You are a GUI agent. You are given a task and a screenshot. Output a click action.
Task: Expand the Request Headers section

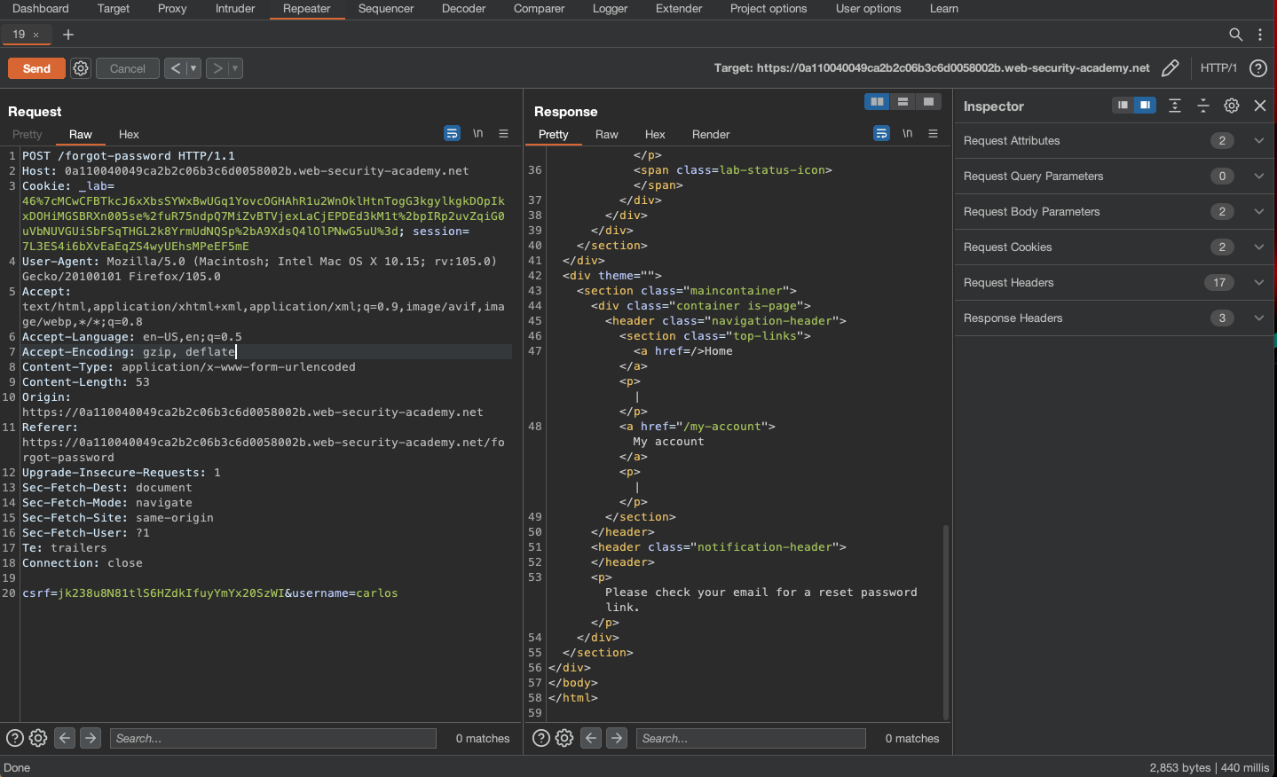point(1258,283)
